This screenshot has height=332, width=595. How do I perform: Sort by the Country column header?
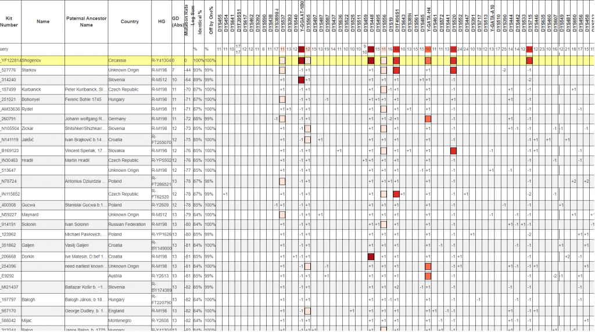pyautogui.click(x=129, y=21)
